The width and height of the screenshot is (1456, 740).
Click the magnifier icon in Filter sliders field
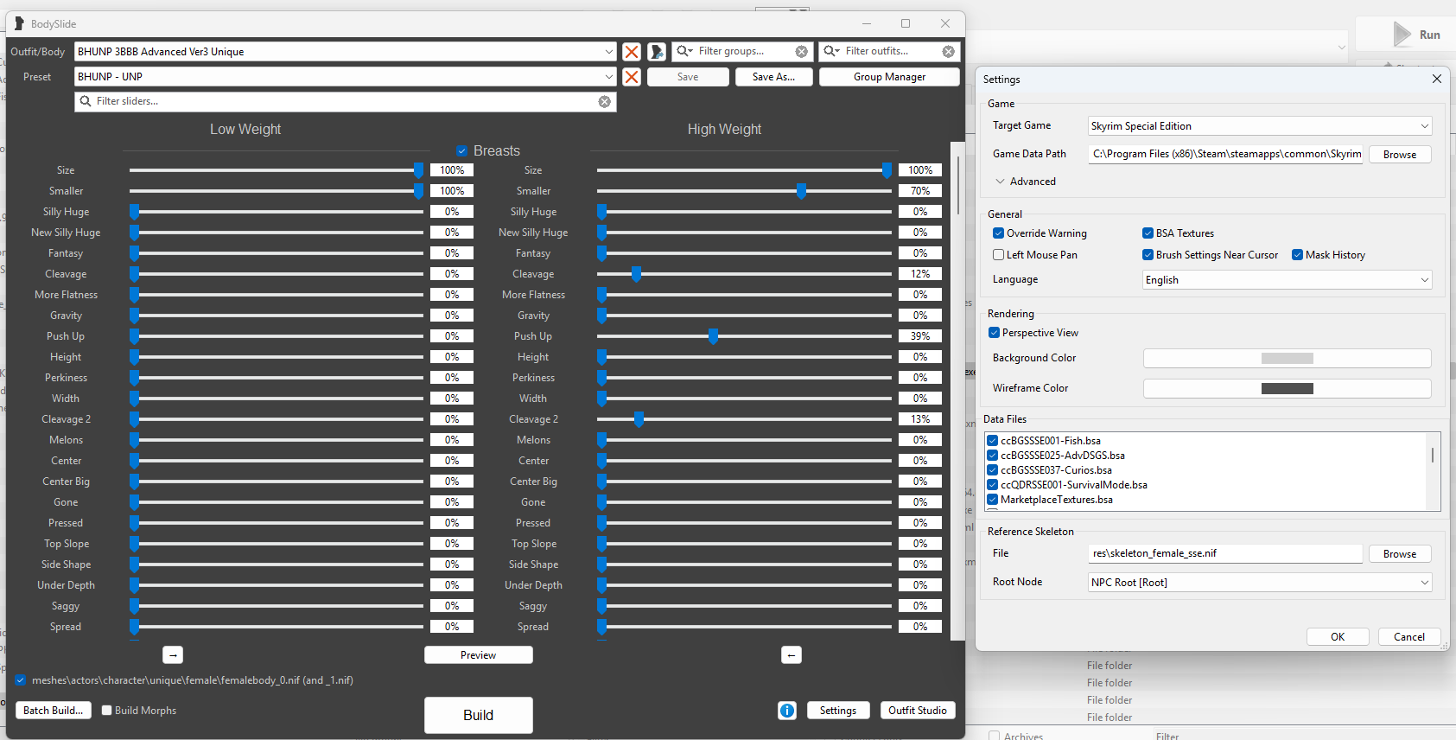86,101
